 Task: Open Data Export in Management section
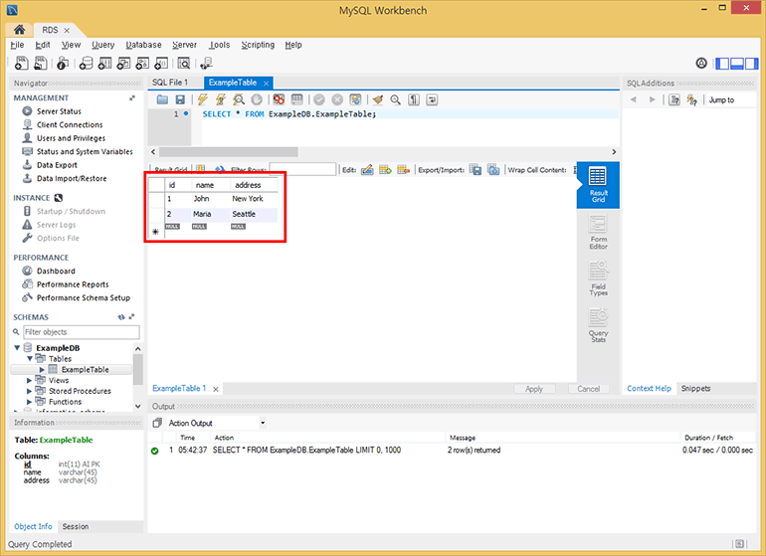coord(57,165)
